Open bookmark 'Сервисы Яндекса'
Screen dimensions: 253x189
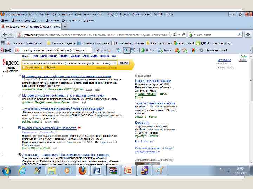coord(61,43)
